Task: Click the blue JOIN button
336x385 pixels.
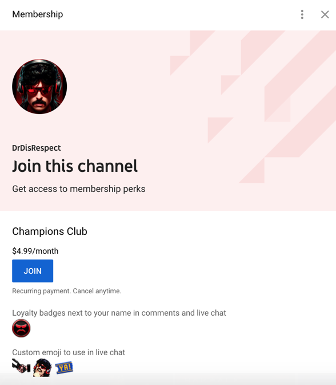Action: tap(33, 271)
